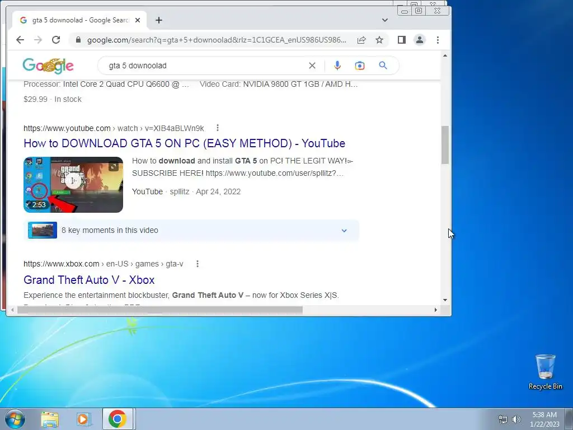
Task: Click the horizontal scrollbar right arrow
Action: 435,310
